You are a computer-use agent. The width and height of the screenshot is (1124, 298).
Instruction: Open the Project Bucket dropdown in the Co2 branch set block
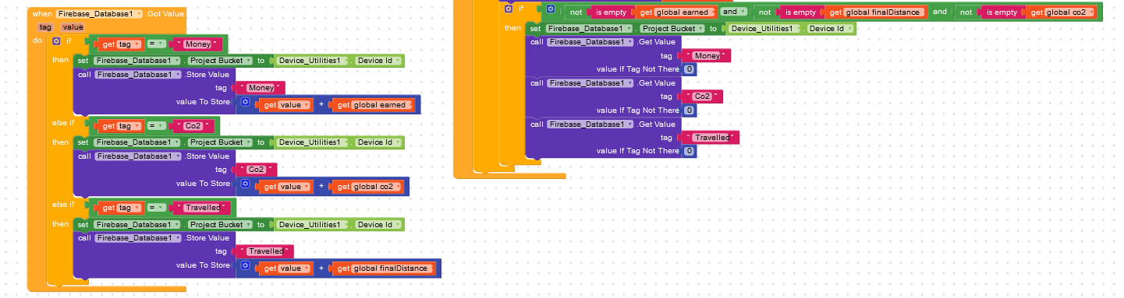pos(218,142)
